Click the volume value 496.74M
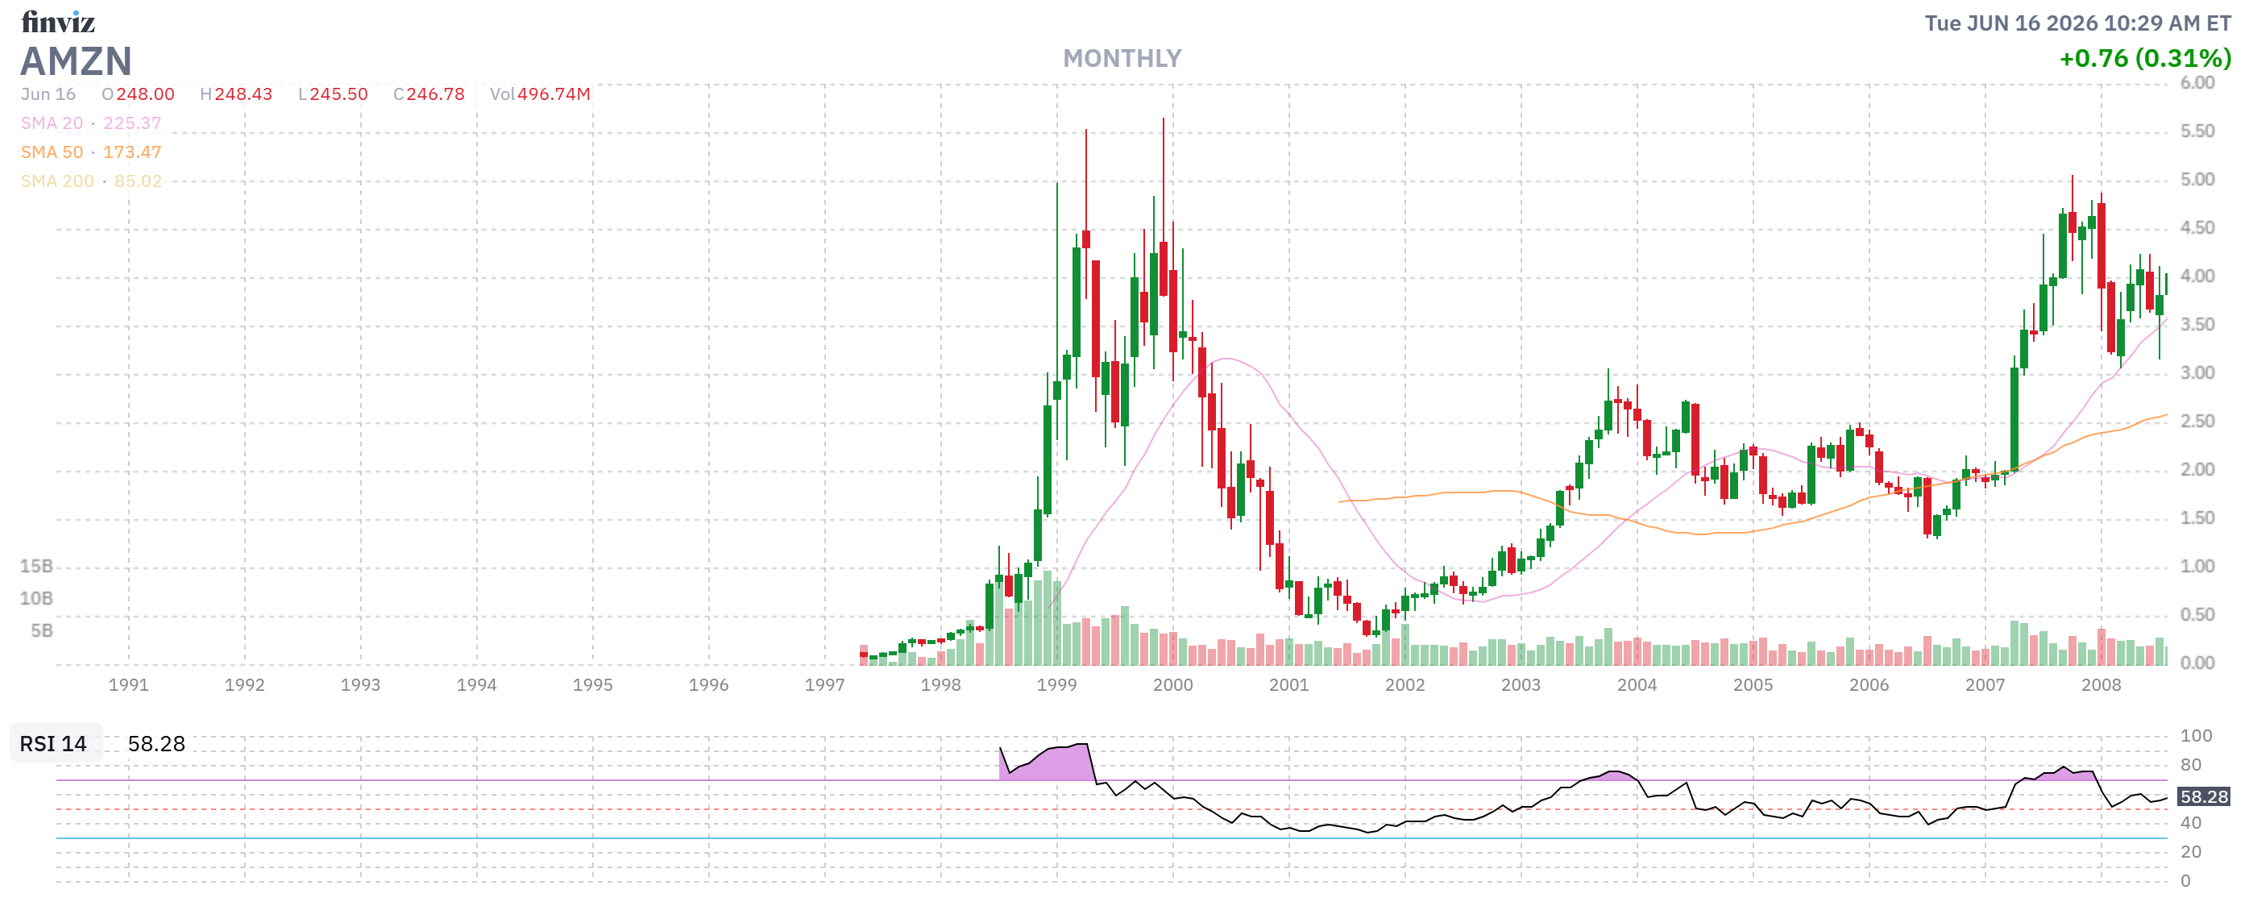The height and width of the screenshot is (906, 2253). pyautogui.click(x=554, y=94)
